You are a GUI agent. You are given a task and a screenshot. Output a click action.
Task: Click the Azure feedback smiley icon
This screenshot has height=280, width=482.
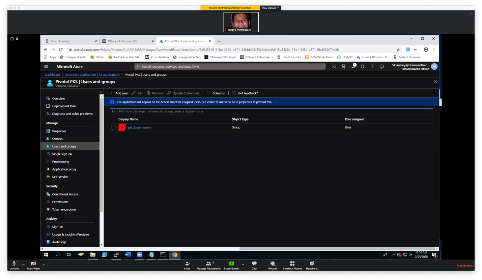click(381, 67)
